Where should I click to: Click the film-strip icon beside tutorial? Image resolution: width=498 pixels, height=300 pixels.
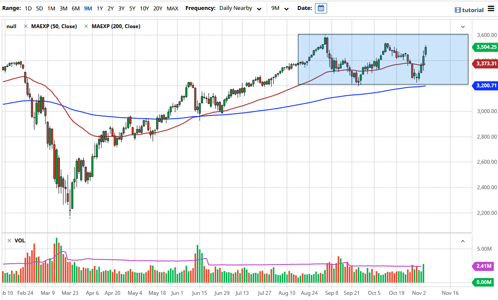coord(458,10)
